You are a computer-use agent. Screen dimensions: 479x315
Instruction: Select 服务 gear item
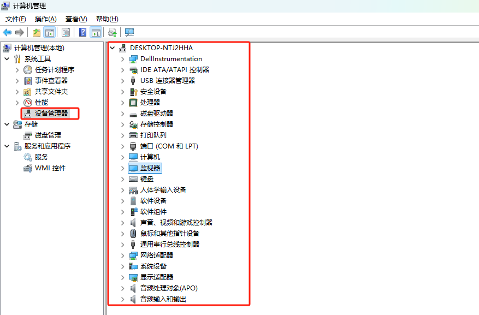click(42, 157)
